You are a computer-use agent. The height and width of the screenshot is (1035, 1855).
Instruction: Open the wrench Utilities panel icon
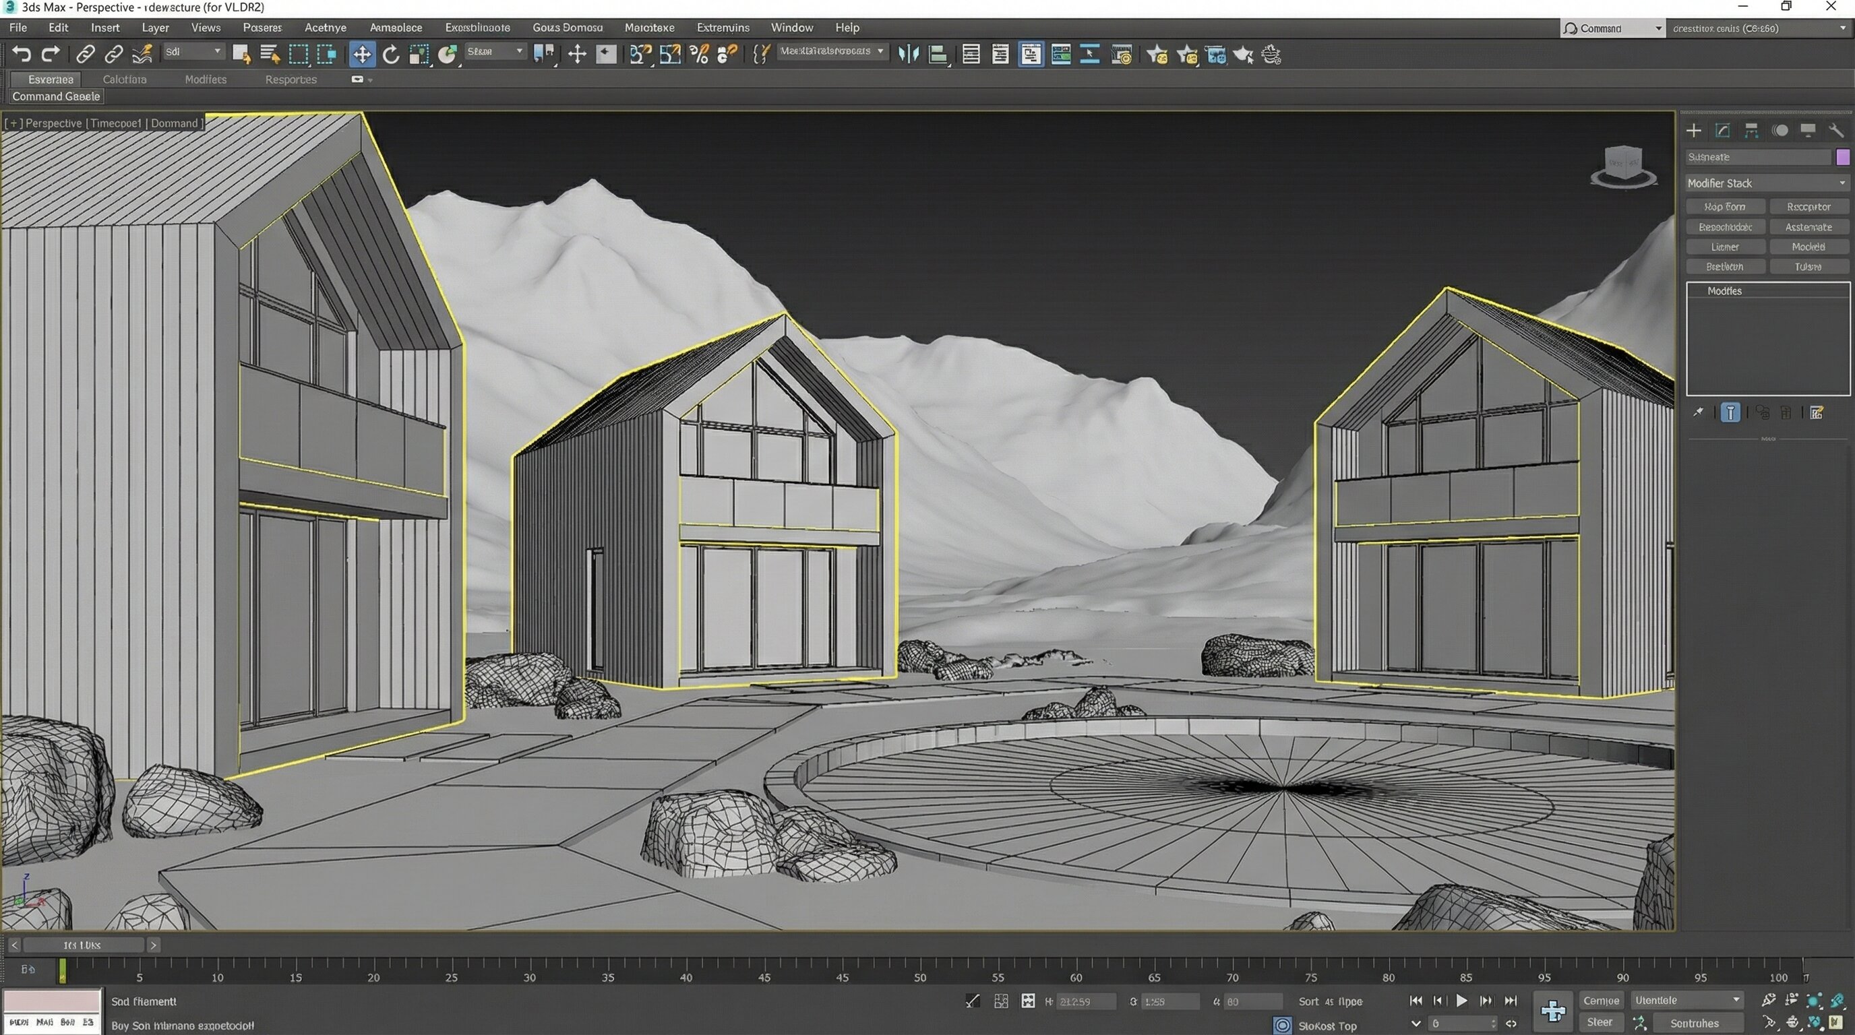point(1835,130)
